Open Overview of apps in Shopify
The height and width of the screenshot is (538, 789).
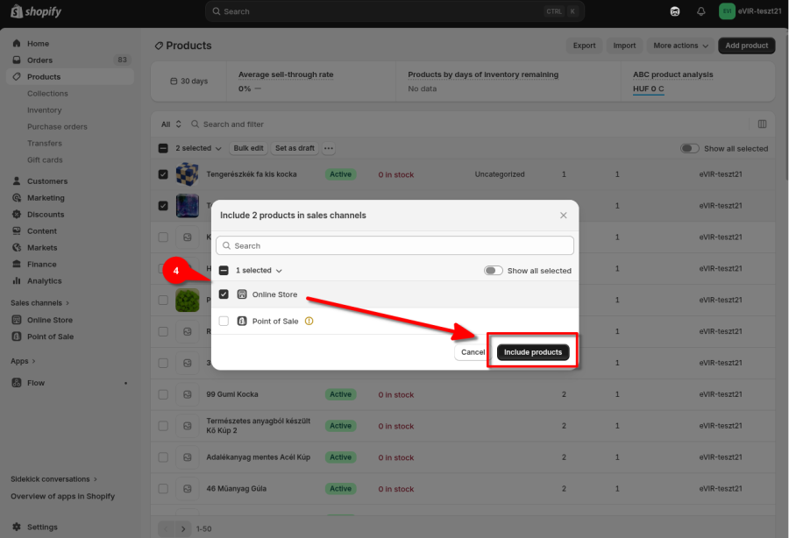(63, 496)
